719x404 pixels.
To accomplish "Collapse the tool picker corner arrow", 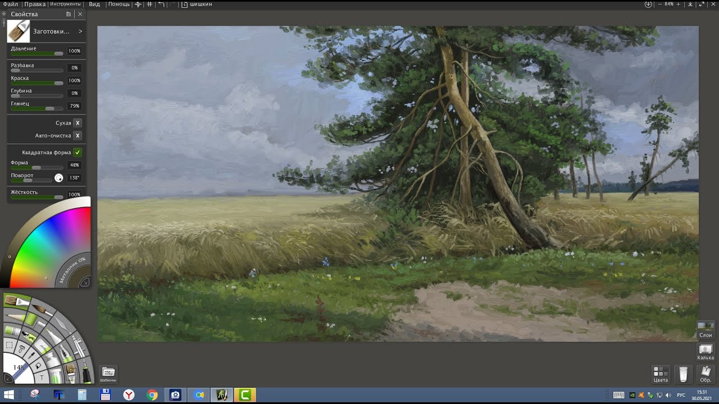I will point(8,378).
